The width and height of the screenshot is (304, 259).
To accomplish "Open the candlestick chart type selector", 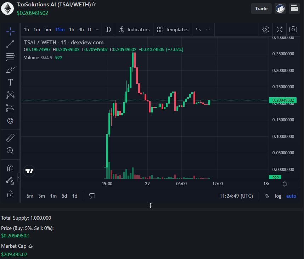I will point(108,29).
